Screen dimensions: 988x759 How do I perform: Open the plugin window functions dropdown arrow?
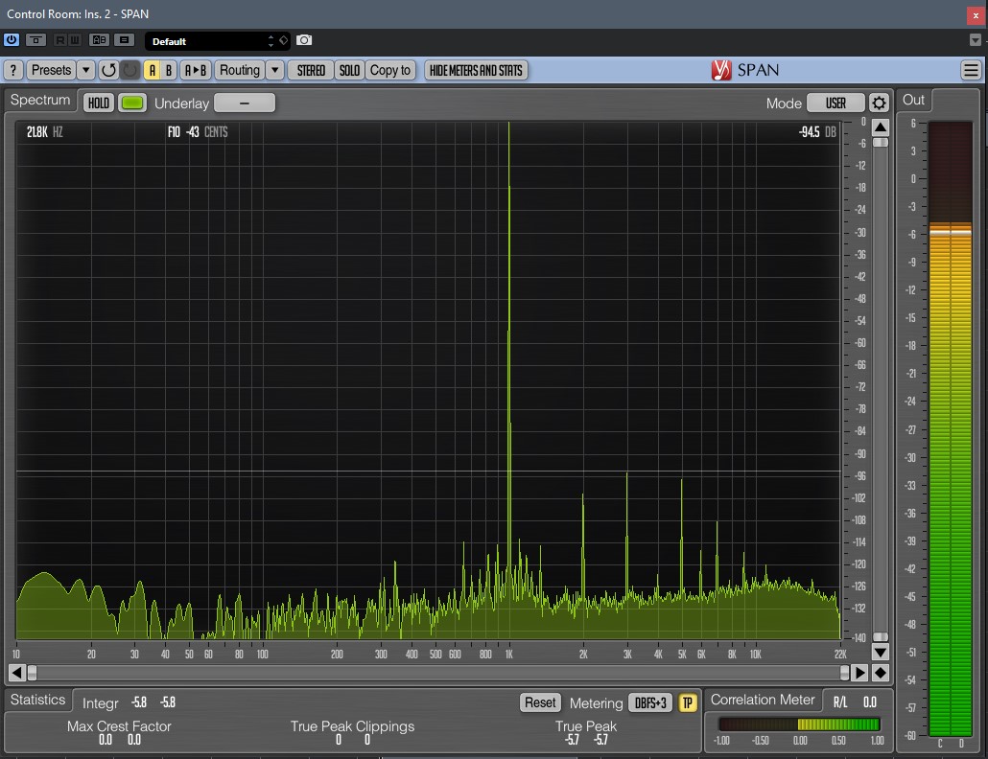click(976, 40)
